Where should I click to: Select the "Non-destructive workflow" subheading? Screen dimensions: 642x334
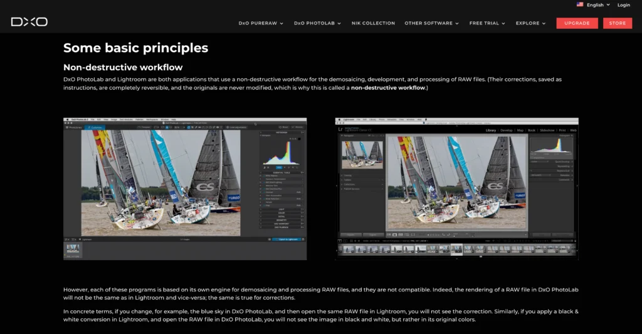point(123,67)
